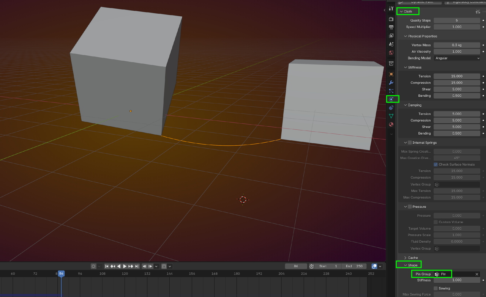
Task: Open the Modifiers wrench tab
Action: coord(391,82)
